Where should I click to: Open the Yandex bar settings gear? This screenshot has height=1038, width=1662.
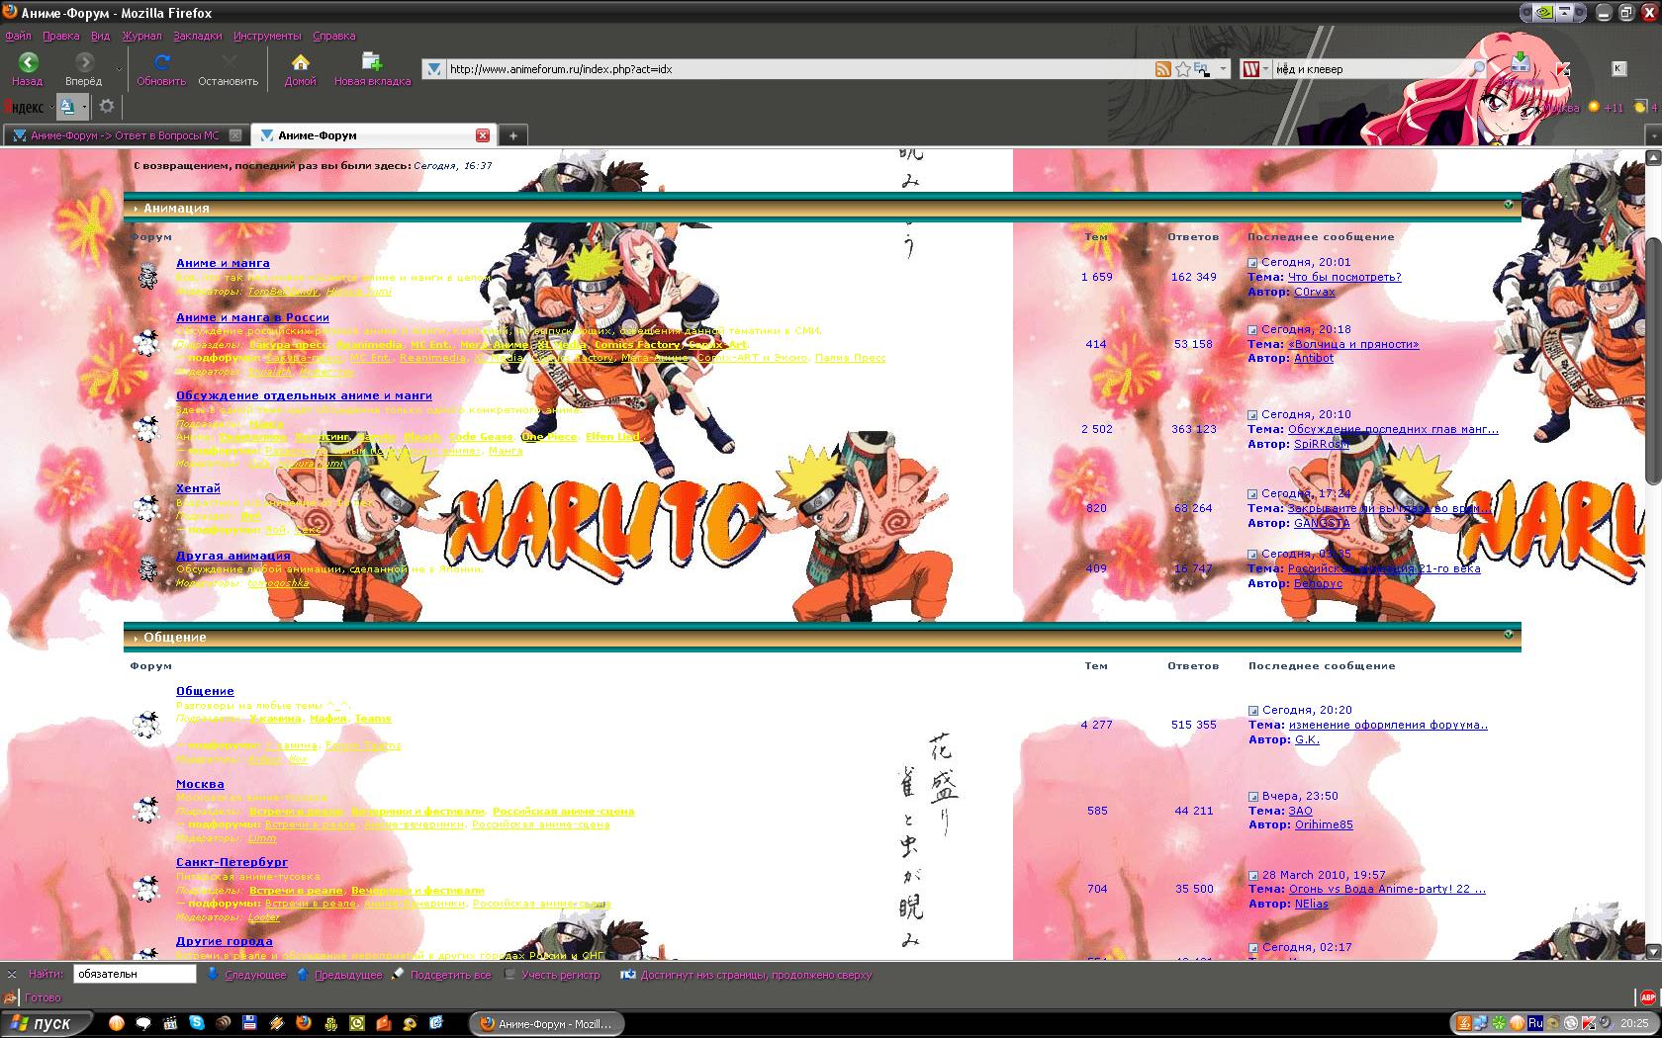[x=107, y=106]
